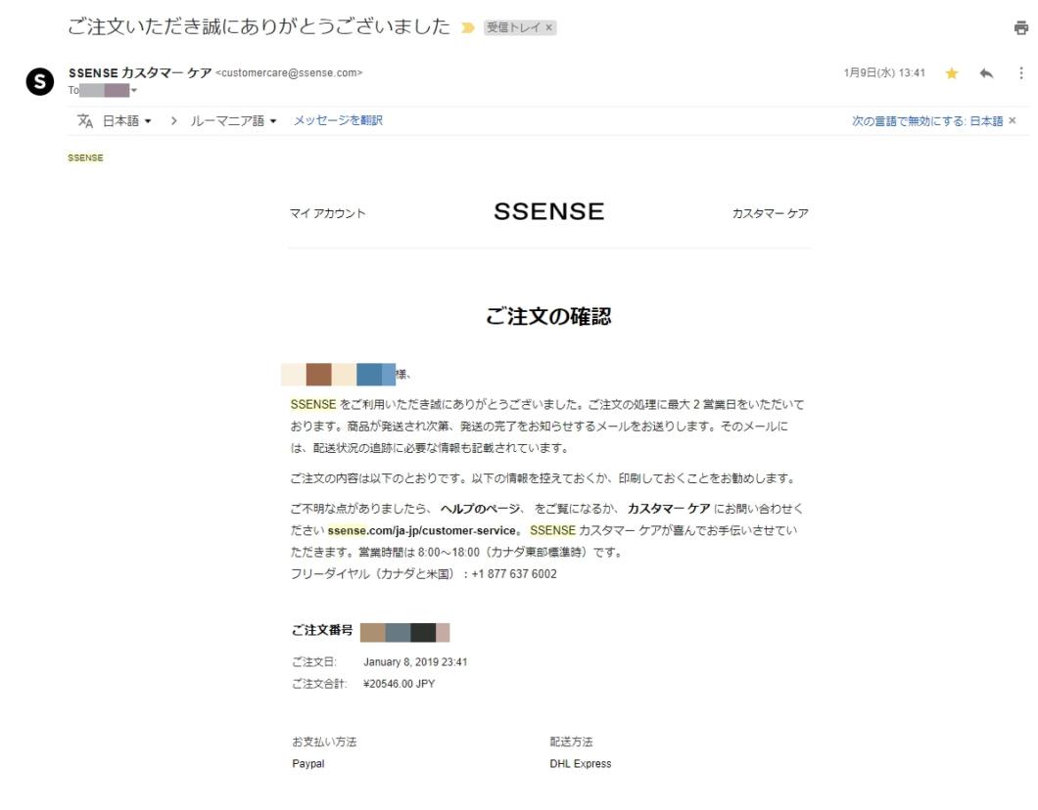
Task: Click the date 1月9日(水) 13:41
Action: tap(884, 72)
